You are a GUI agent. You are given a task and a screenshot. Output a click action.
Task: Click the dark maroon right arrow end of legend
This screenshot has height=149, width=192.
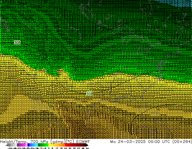[x=87, y=145]
